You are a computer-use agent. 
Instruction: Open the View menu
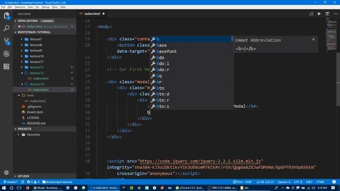30,7
